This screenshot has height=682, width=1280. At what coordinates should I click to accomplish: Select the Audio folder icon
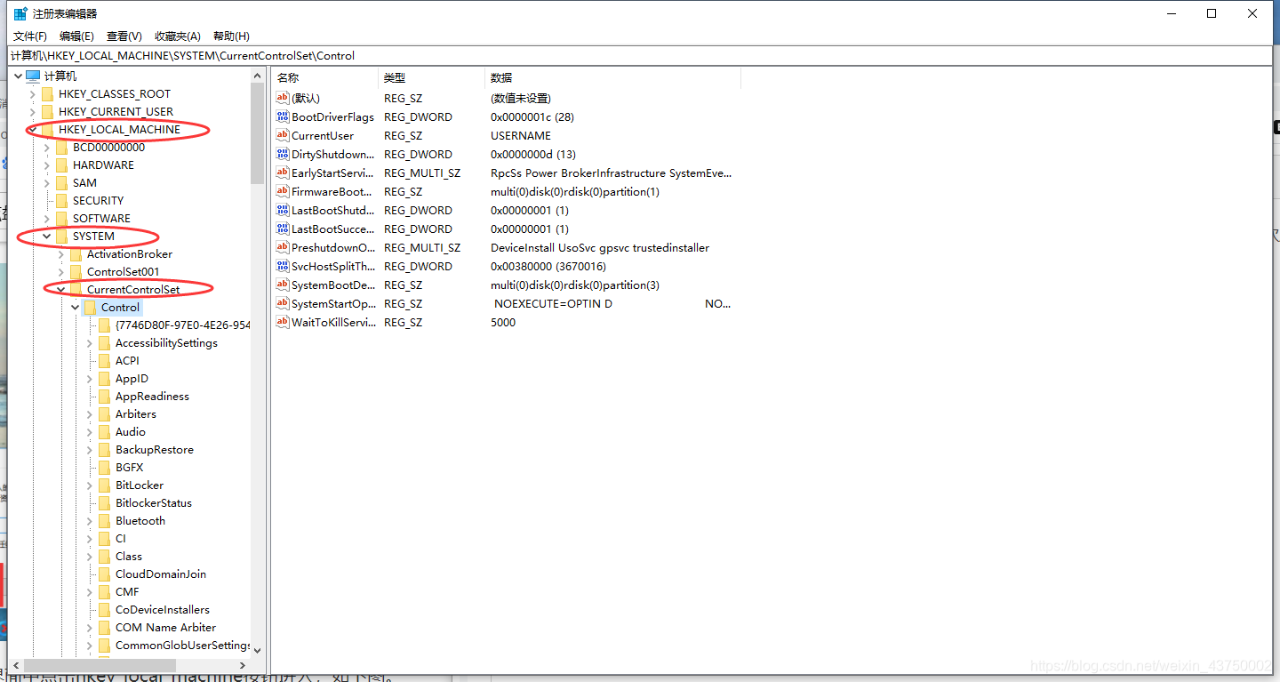tap(104, 432)
